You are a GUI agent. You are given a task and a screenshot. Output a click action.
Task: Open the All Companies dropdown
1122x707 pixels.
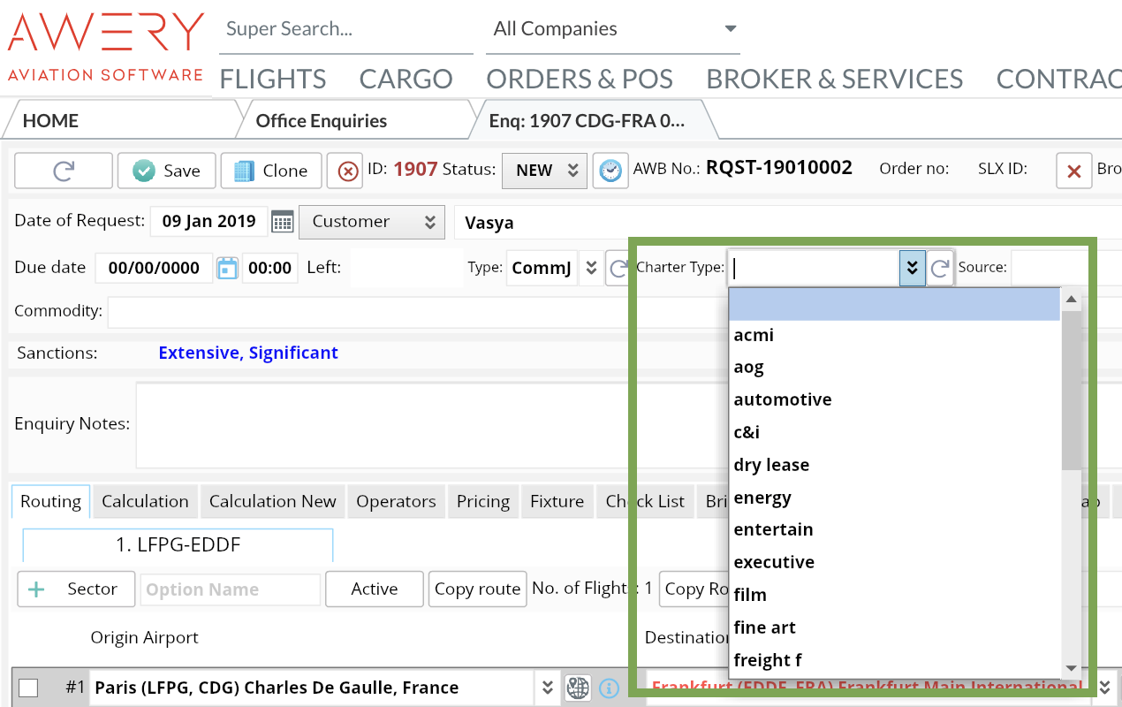pyautogui.click(x=613, y=29)
